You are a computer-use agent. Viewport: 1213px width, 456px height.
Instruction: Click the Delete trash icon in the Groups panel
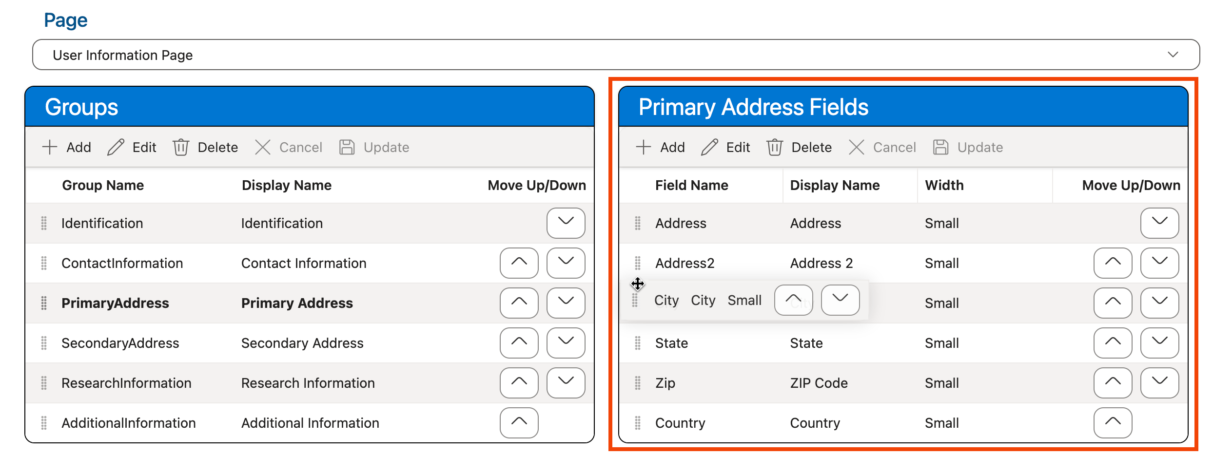pos(181,147)
